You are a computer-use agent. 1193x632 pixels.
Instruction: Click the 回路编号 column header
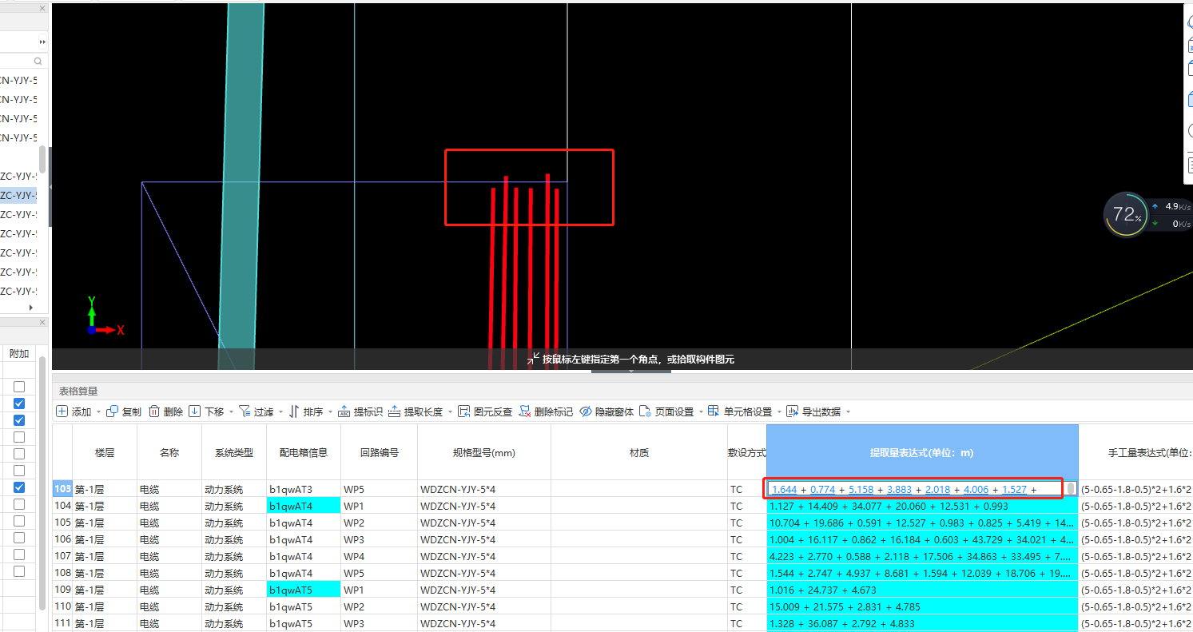pos(379,452)
